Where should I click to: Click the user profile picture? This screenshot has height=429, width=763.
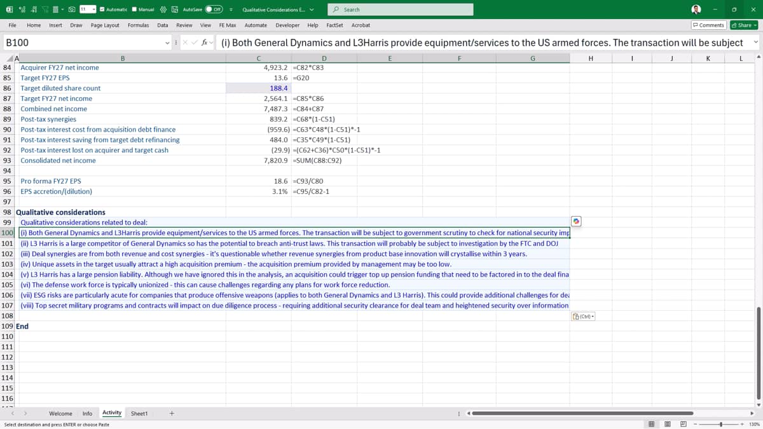point(696,10)
